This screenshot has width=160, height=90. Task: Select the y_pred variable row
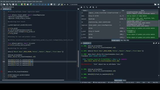click(x=120, y=31)
